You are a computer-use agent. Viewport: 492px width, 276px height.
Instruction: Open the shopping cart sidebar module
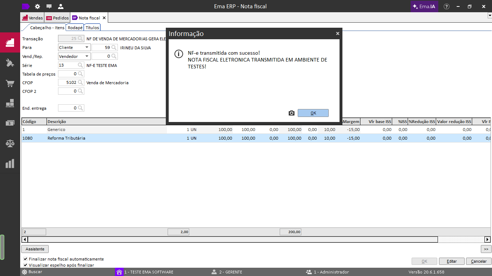pyautogui.click(x=10, y=83)
